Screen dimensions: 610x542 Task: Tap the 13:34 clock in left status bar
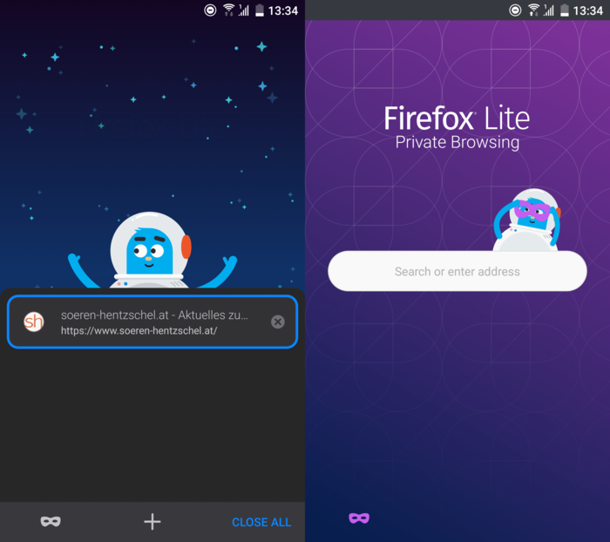[x=283, y=10]
